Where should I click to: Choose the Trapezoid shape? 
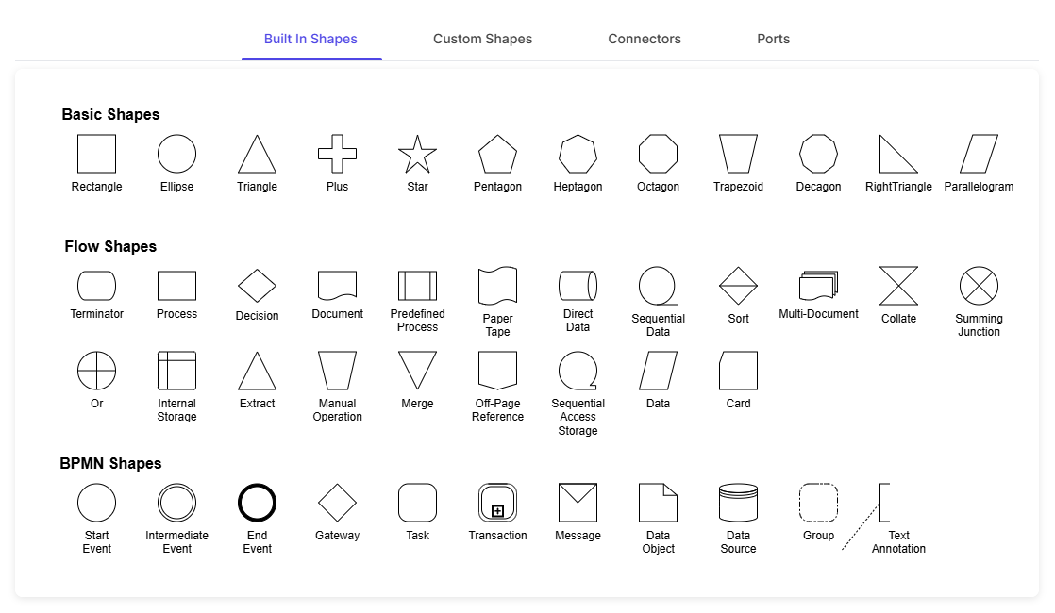(x=738, y=154)
